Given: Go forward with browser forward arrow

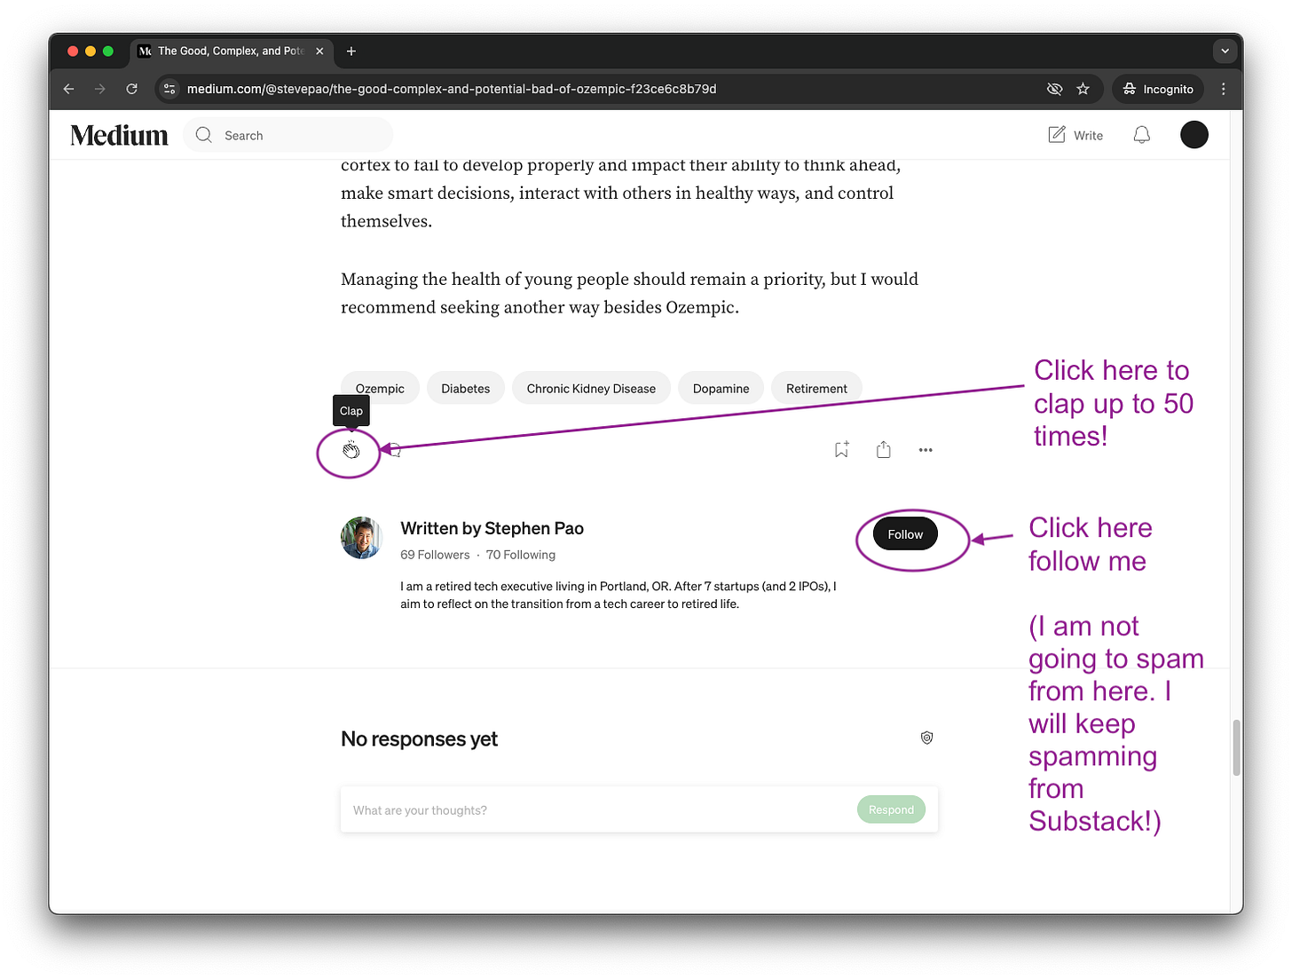Looking at the screenshot, I should [x=100, y=89].
